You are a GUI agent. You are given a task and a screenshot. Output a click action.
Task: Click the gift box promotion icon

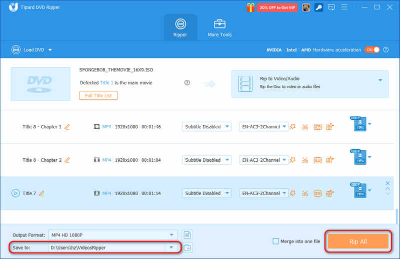(x=250, y=7)
